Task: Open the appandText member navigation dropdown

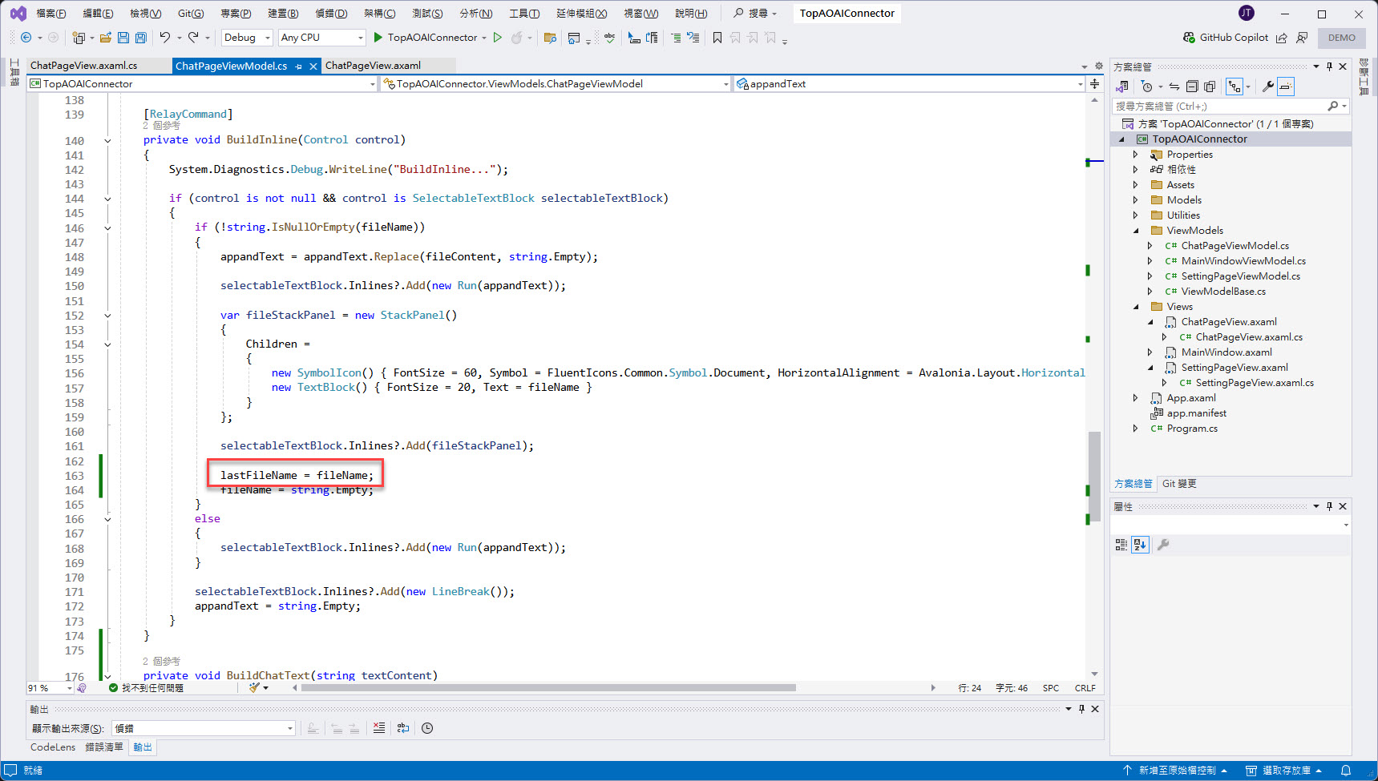Action: 910,83
